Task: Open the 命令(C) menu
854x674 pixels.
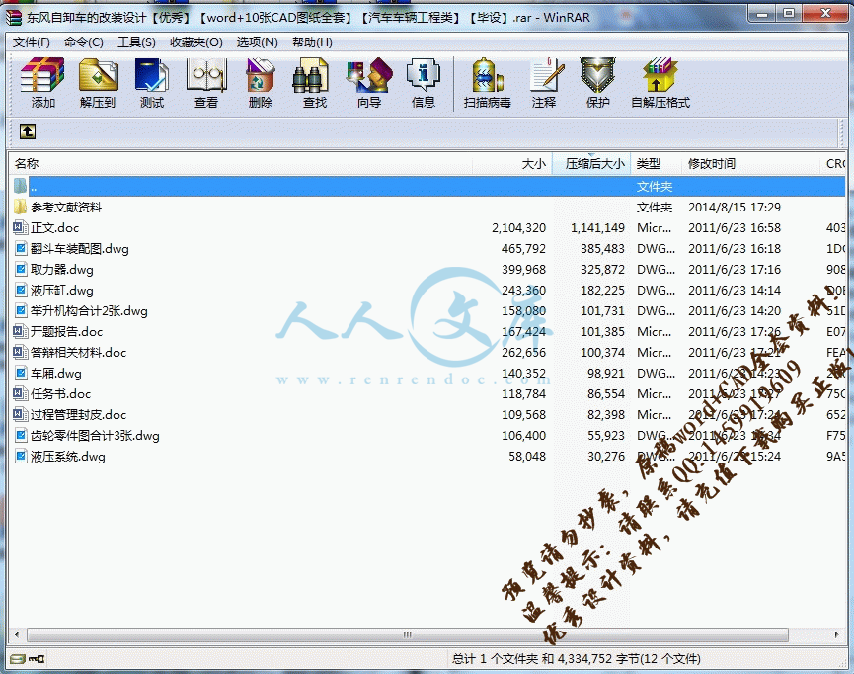Action: pos(83,42)
